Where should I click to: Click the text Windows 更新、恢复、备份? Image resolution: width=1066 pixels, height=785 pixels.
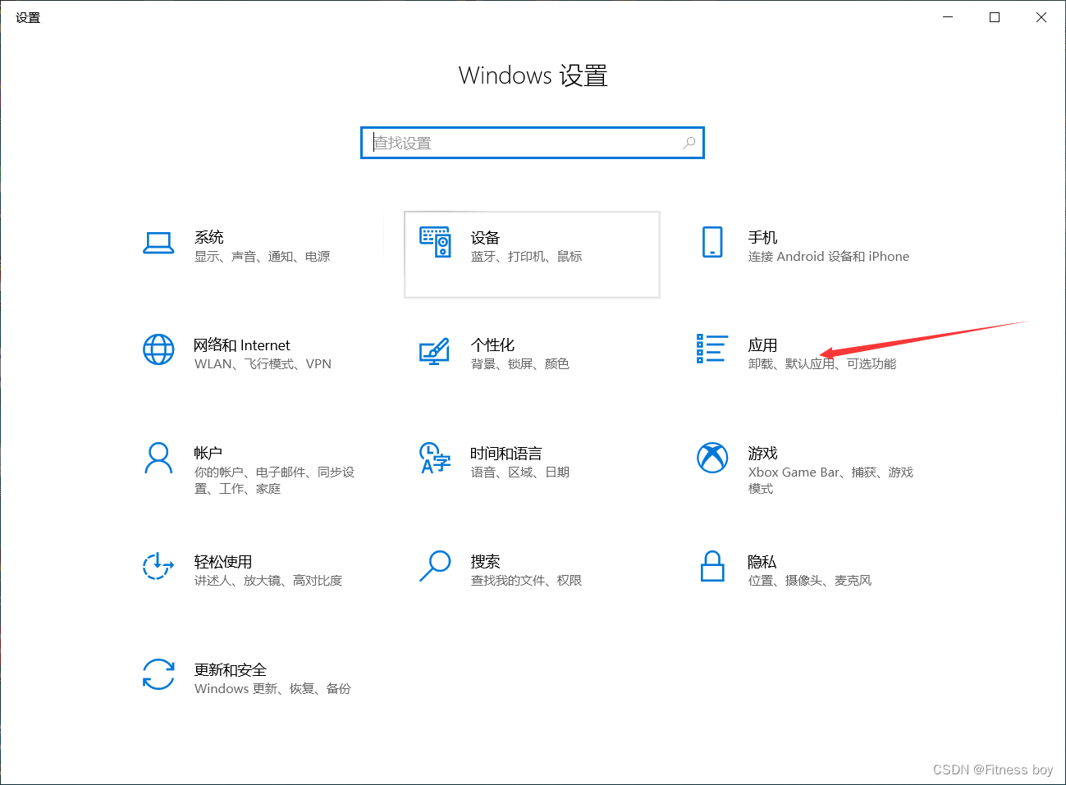(x=272, y=689)
